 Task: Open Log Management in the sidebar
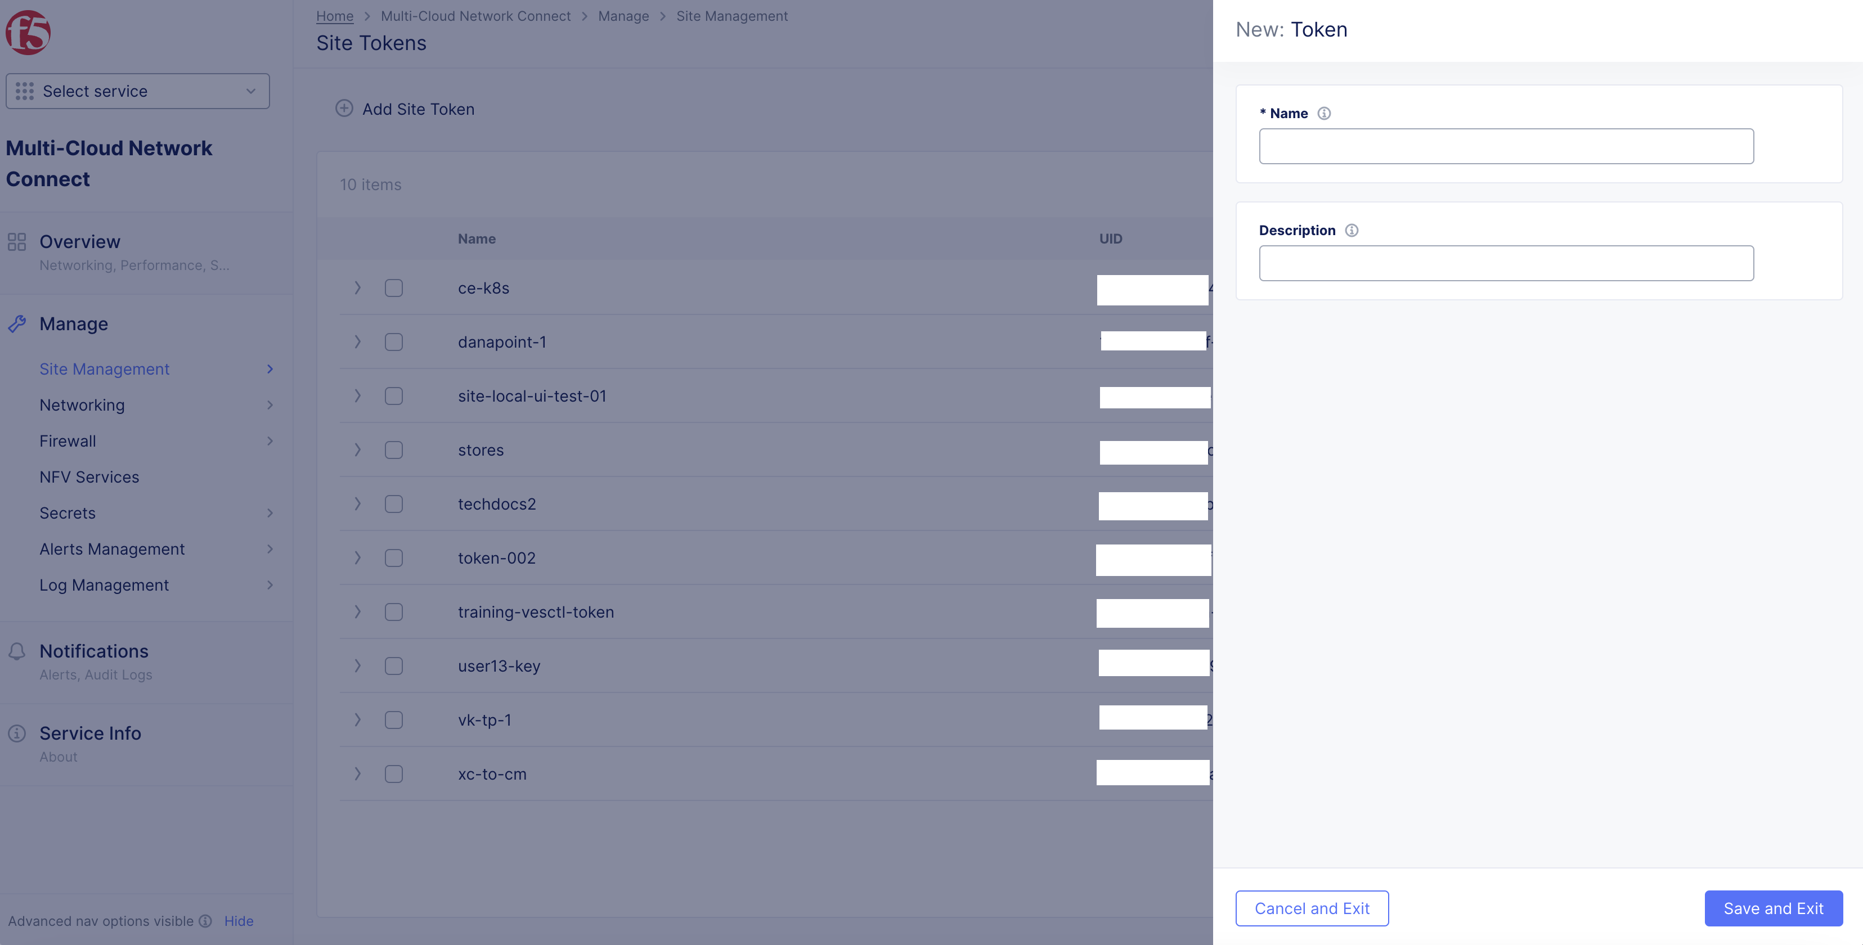point(104,585)
